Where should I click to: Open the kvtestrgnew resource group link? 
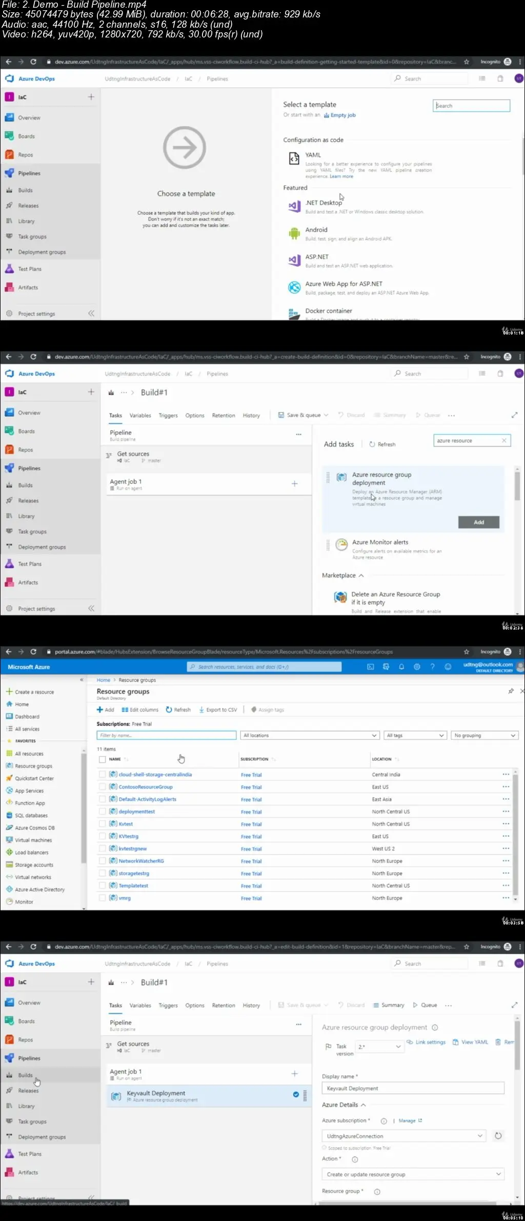coord(133,849)
